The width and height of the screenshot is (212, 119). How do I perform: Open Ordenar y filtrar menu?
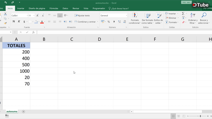click(x=193, y=19)
